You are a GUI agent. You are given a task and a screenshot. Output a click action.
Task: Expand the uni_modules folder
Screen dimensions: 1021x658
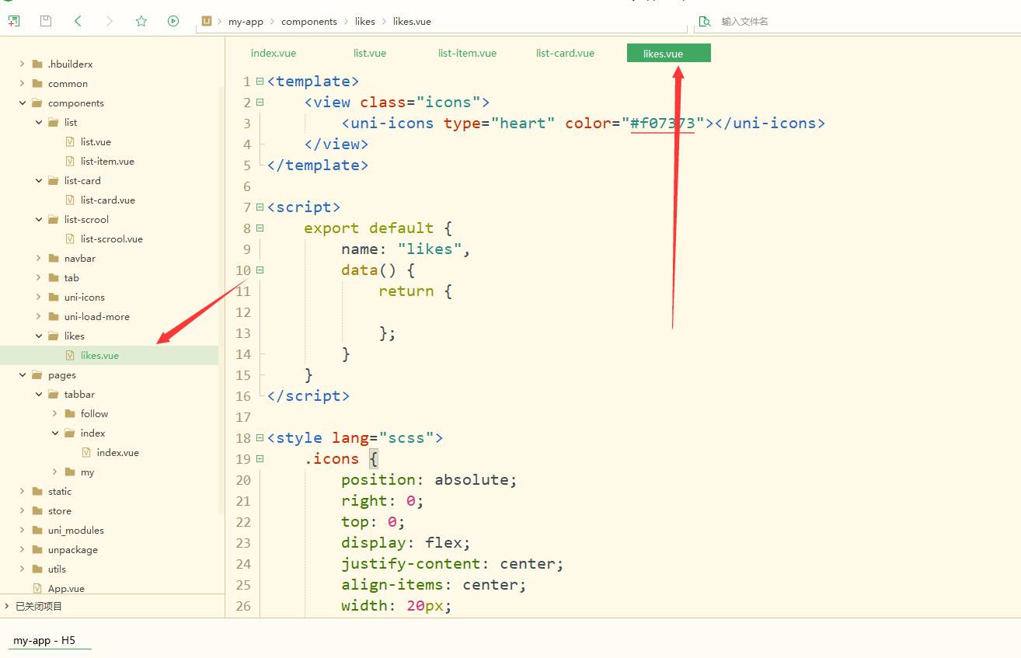23,530
